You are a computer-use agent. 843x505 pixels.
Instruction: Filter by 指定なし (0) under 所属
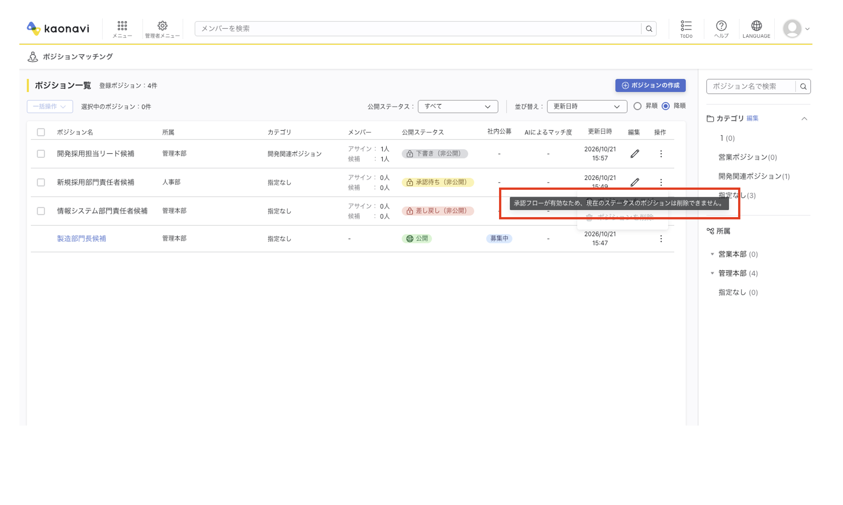coord(738,292)
